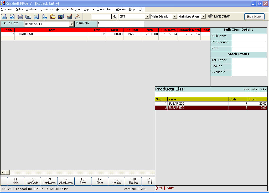269x193 pixels.
Task: Click the scroll receipt icon, first in toolbar
Action: pyautogui.click(x=4, y=16)
